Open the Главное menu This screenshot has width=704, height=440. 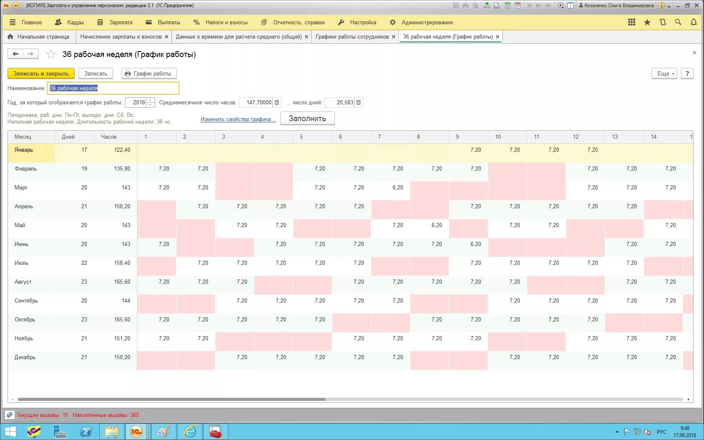(26, 22)
